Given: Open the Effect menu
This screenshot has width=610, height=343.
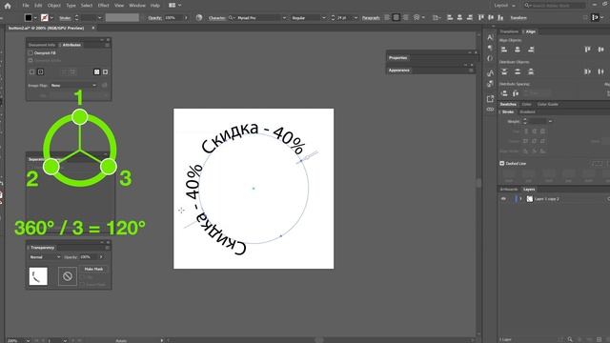Looking at the screenshot, I should click(104, 6).
